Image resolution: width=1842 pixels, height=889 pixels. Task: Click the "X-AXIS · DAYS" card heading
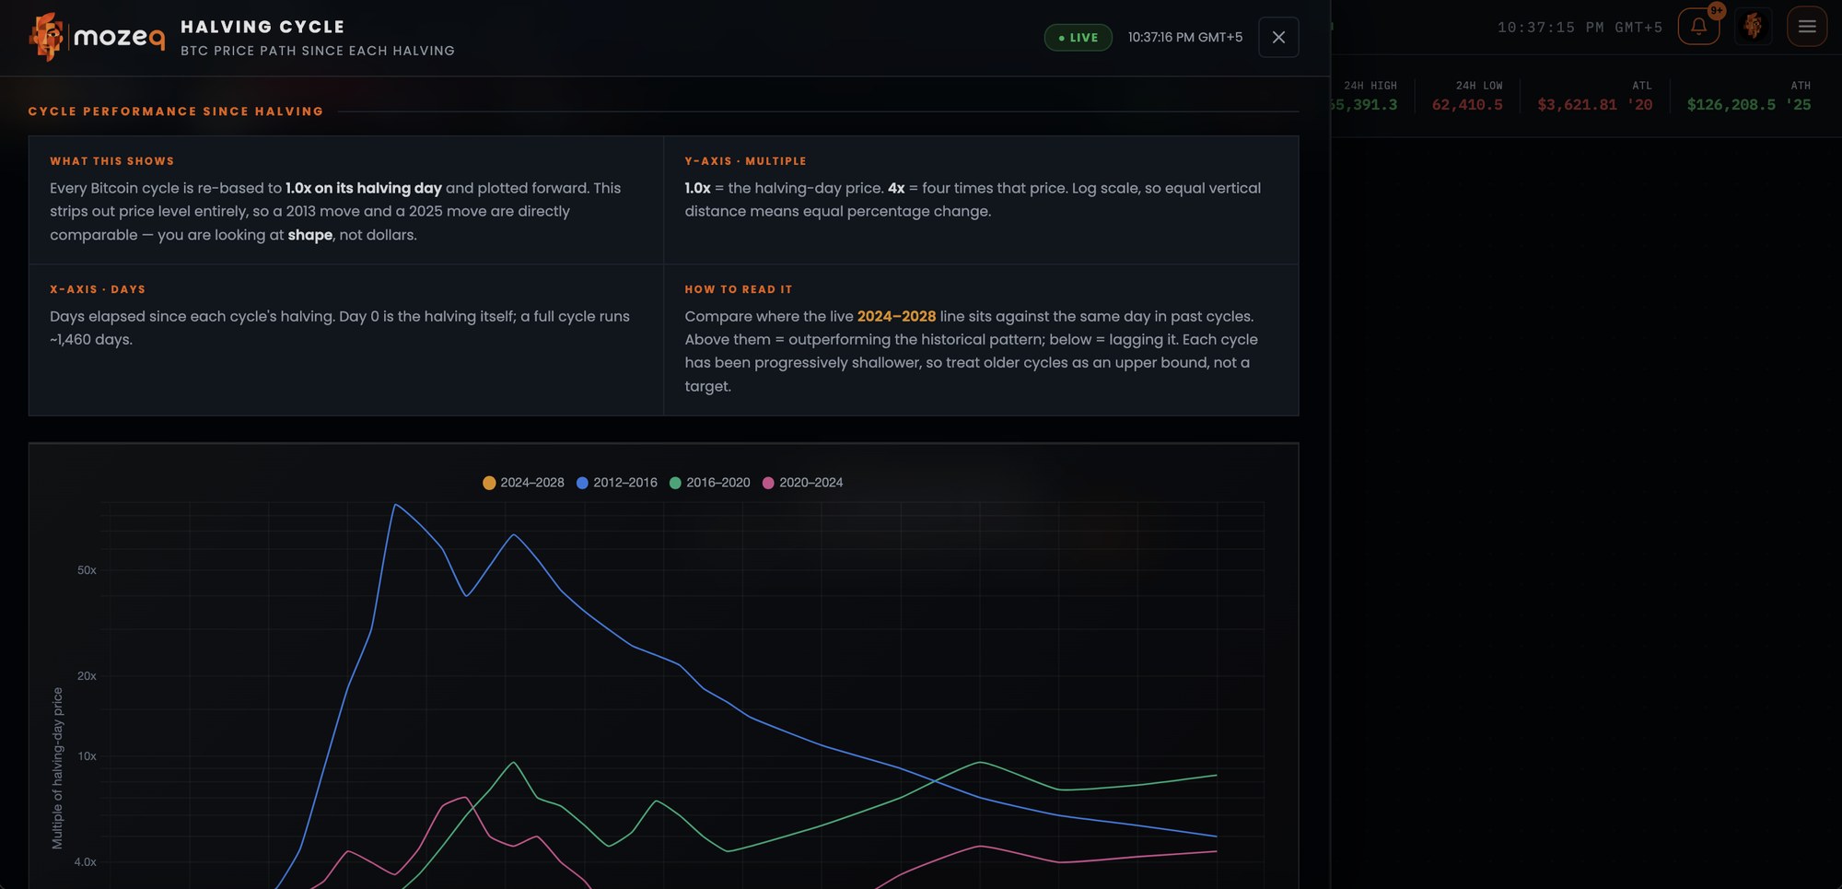tap(98, 289)
